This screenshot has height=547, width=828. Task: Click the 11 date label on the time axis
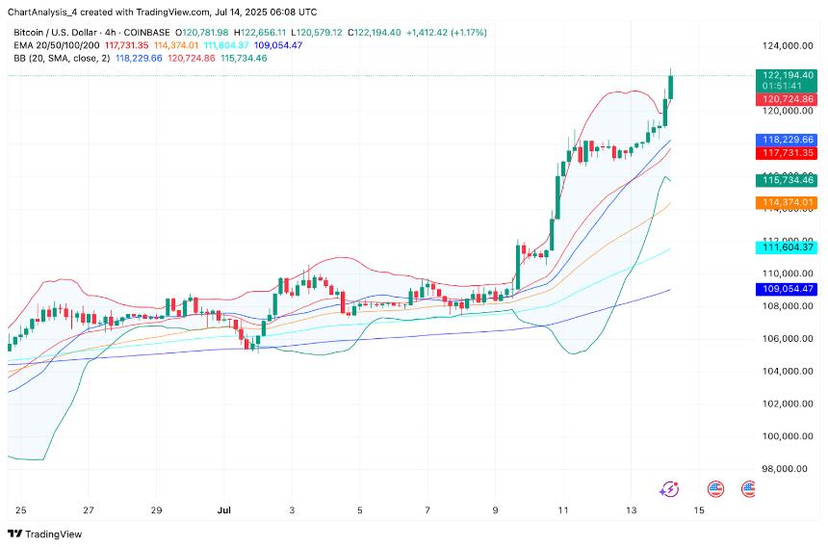point(563,509)
